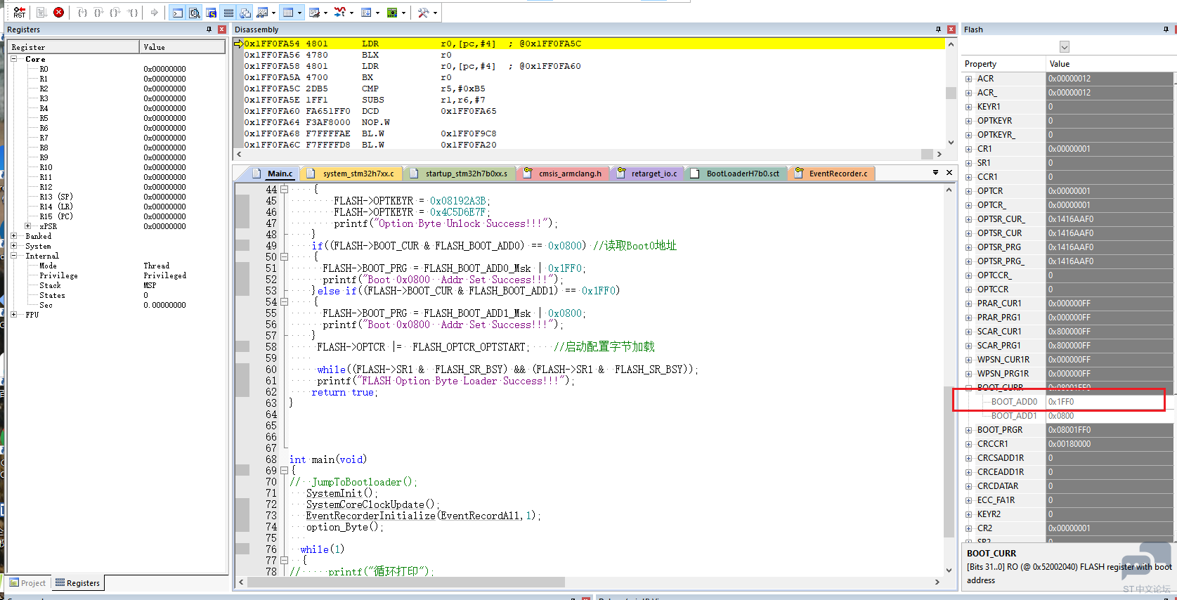Screen dimensions: 1177x600
Task: Open Memory Windows dropdown arrow
Action: (299, 13)
